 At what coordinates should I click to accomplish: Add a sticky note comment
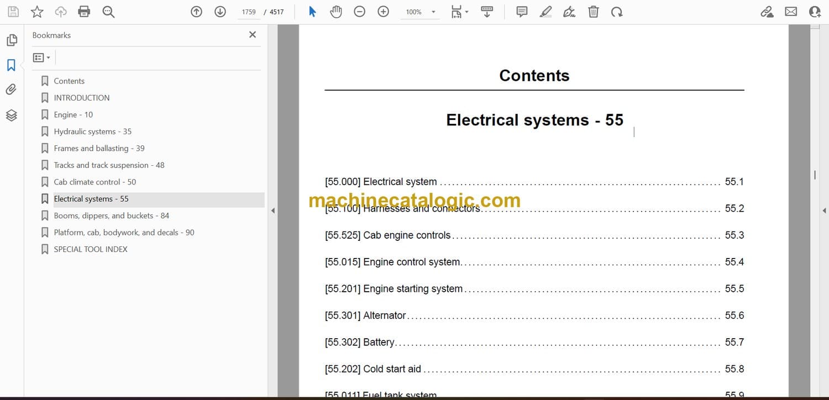522,12
